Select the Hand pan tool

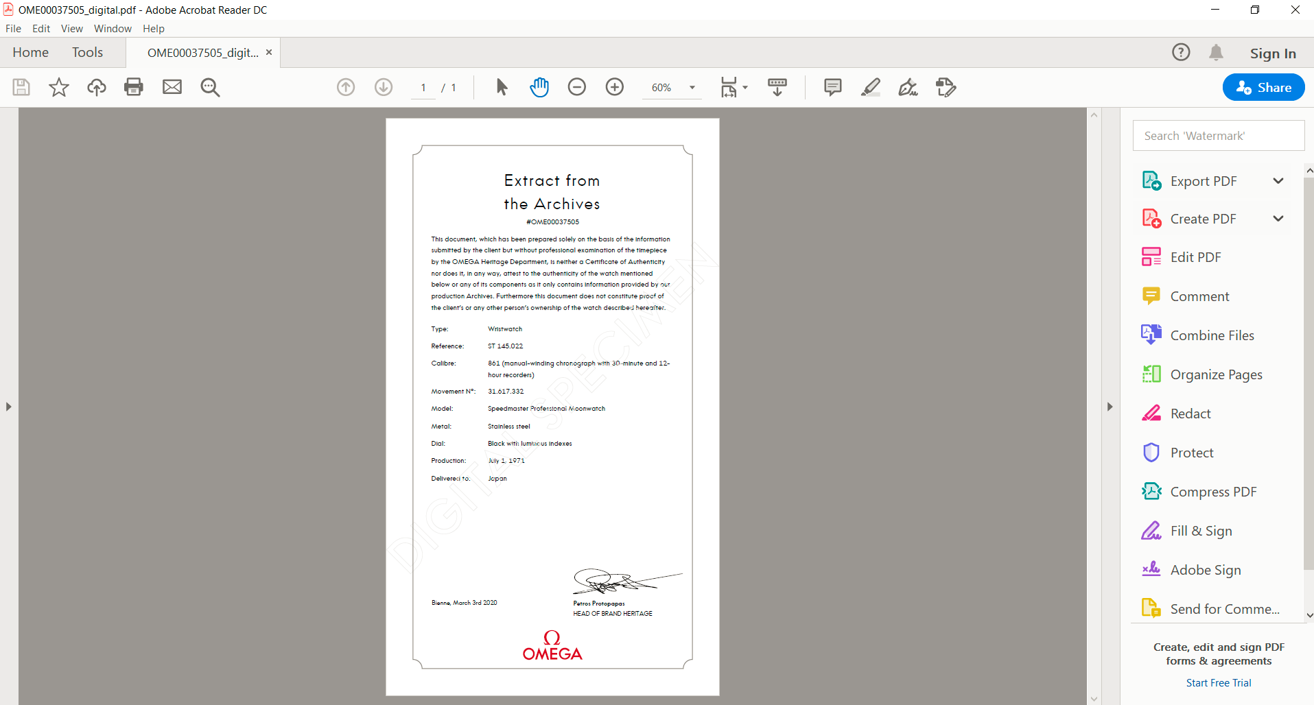tap(539, 87)
